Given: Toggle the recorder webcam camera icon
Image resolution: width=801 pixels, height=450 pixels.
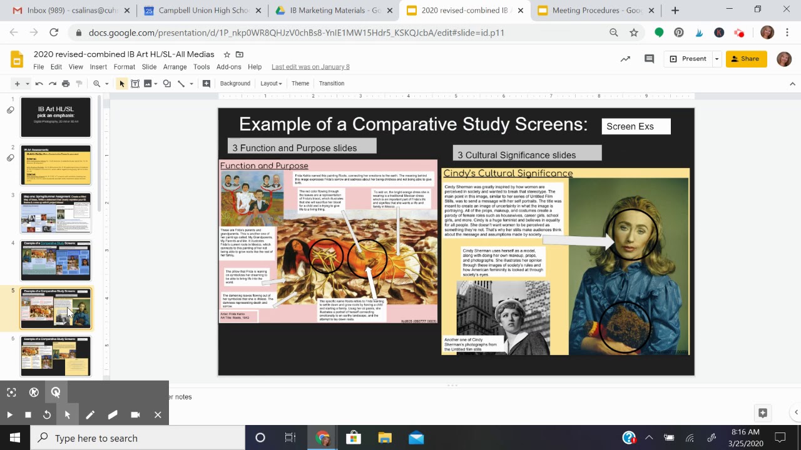Looking at the screenshot, I should [x=135, y=414].
